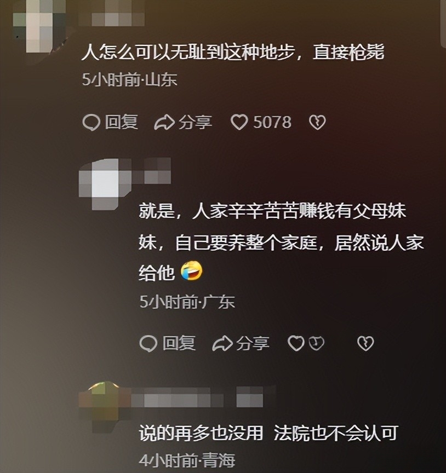
Task: Like the Guangdong reply with heart icon
Action: coord(295,343)
